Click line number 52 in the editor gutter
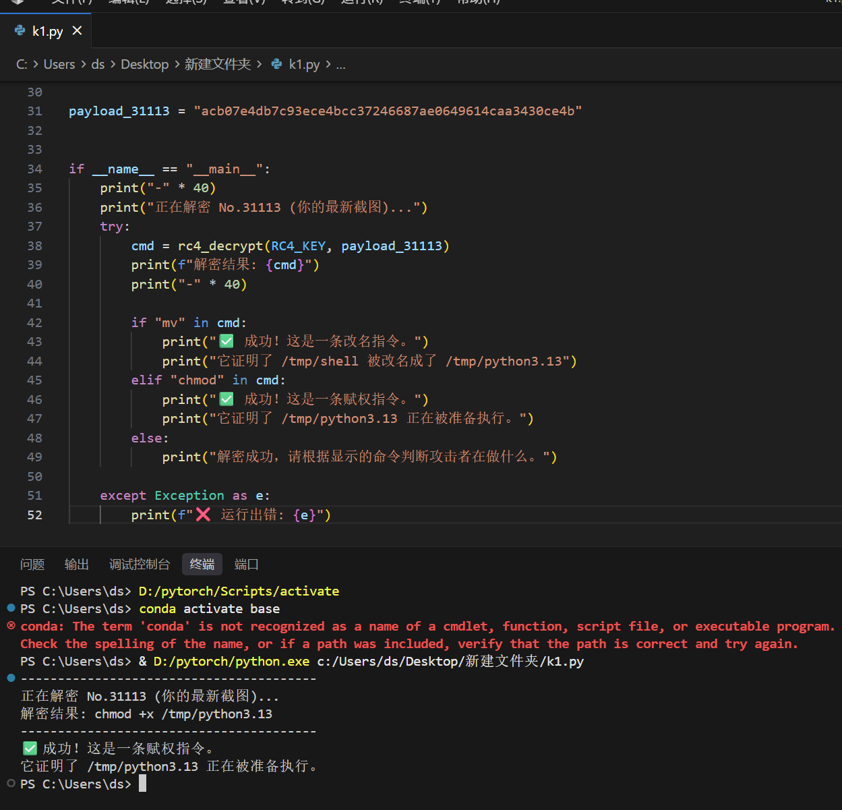This screenshot has width=842, height=810. 34,515
